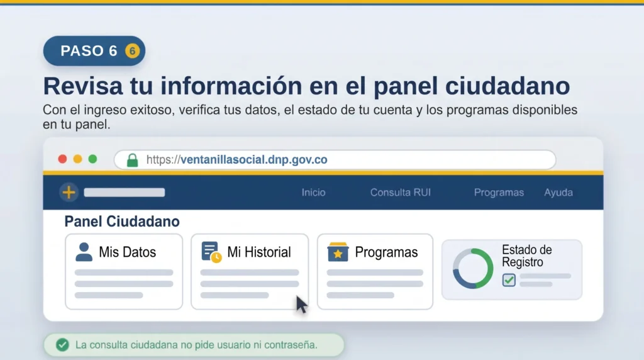
Task: Click the registration progress ring
Action: click(x=473, y=268)
